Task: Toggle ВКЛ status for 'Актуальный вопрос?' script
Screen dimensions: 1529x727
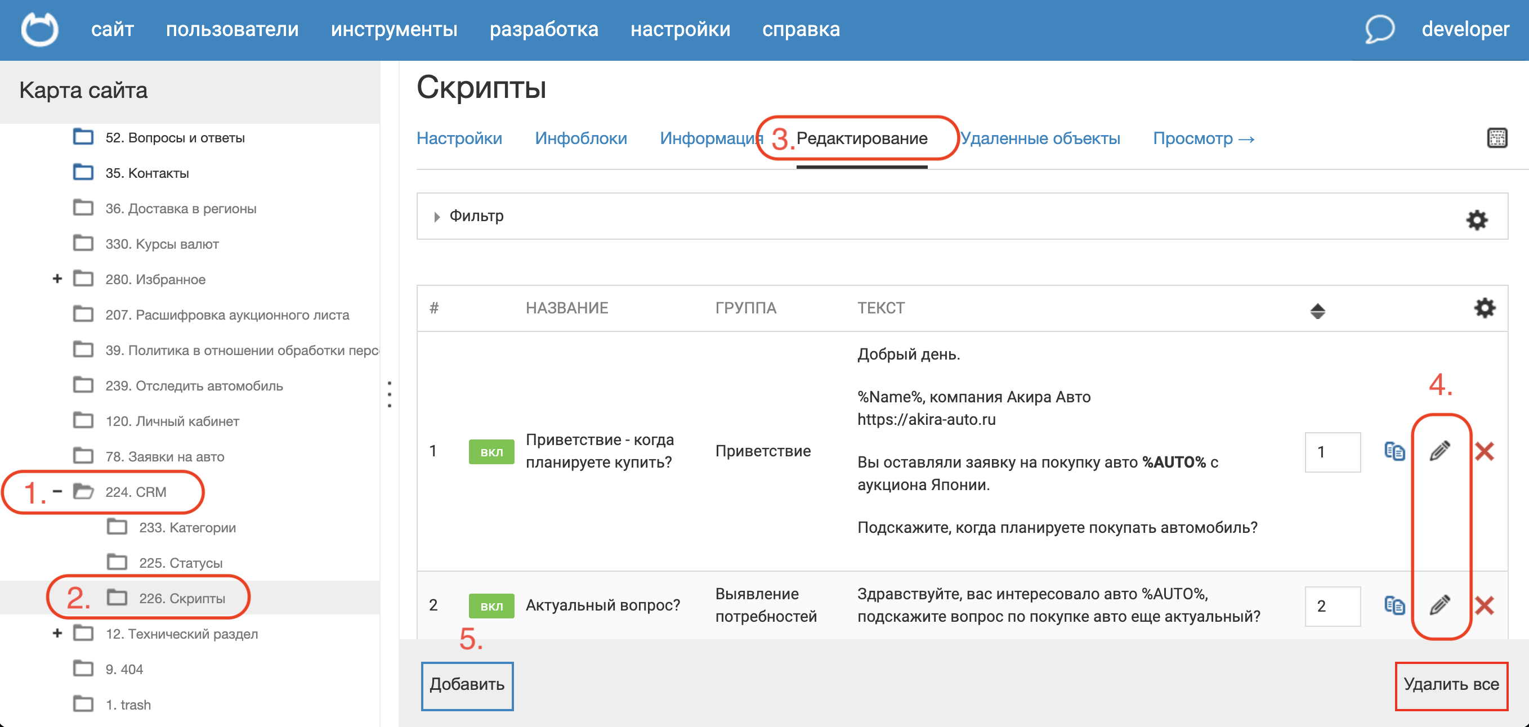Action: click(x=491, y=606)
